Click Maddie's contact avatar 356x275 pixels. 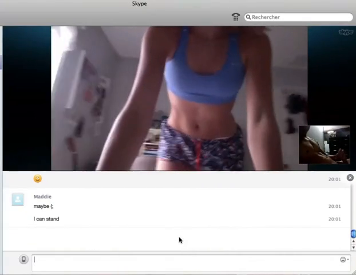(x=18, y=199)
